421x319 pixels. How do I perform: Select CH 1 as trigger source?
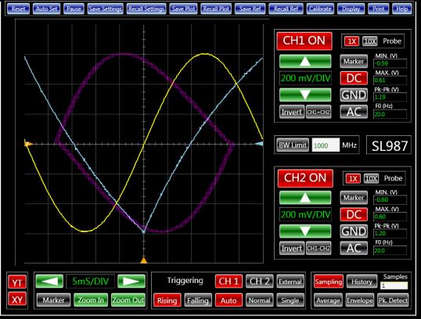[228, 281]
